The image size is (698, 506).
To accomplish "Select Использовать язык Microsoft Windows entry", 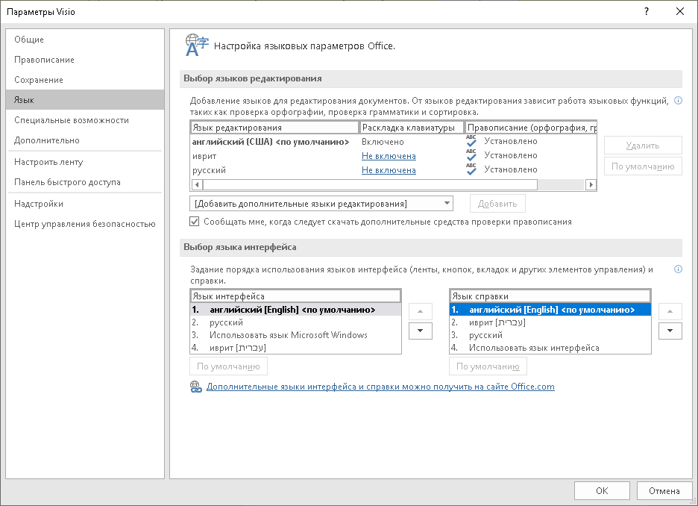I will 295,335.
